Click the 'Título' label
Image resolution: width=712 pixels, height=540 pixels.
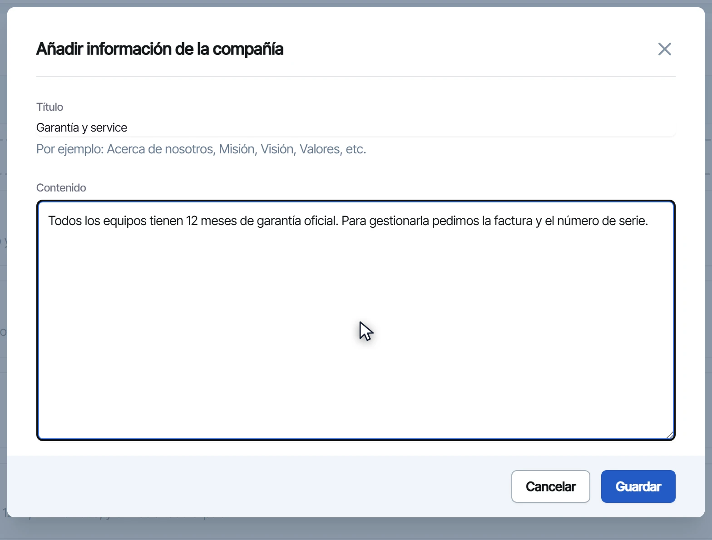[x=49, y=107]
